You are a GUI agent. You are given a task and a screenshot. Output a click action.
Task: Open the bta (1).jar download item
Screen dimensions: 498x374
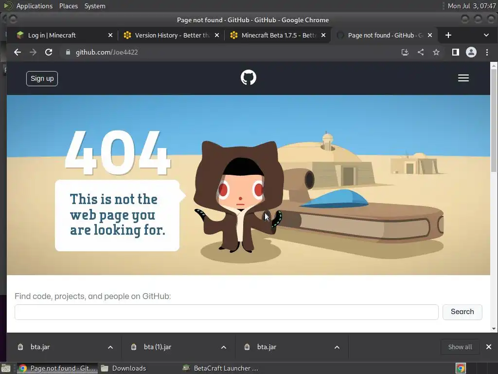point(158,347)
